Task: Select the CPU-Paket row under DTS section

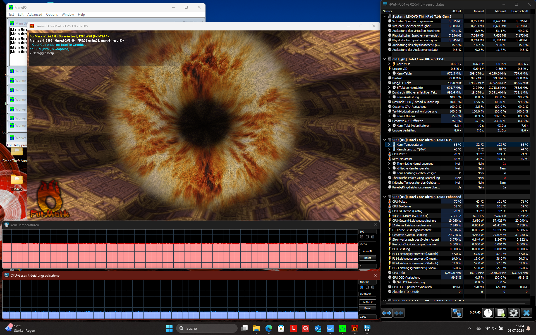Action: pyautogui.click(x=458, y=154)
